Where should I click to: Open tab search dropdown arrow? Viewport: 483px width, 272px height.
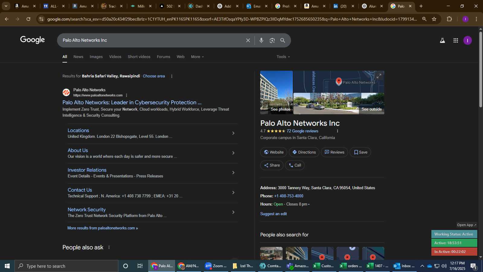[x=6, y=6]
